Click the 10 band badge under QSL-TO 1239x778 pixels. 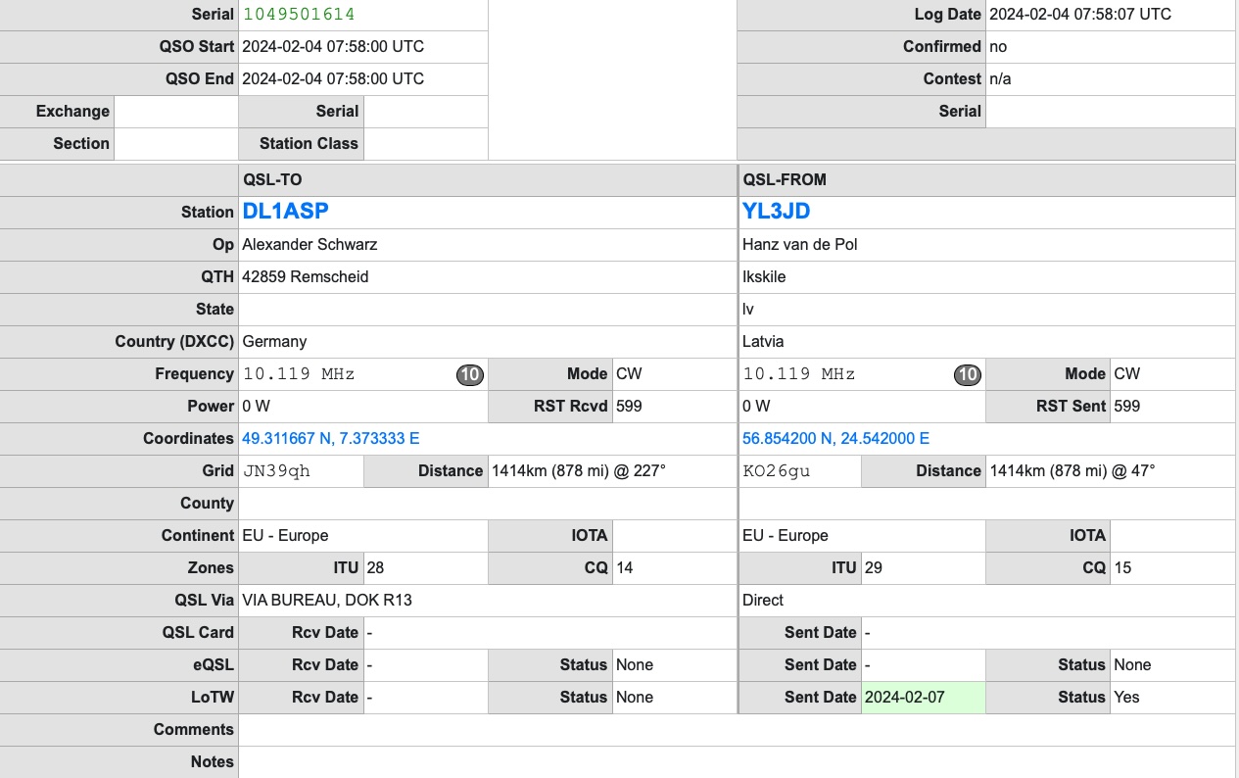(470, 374)
